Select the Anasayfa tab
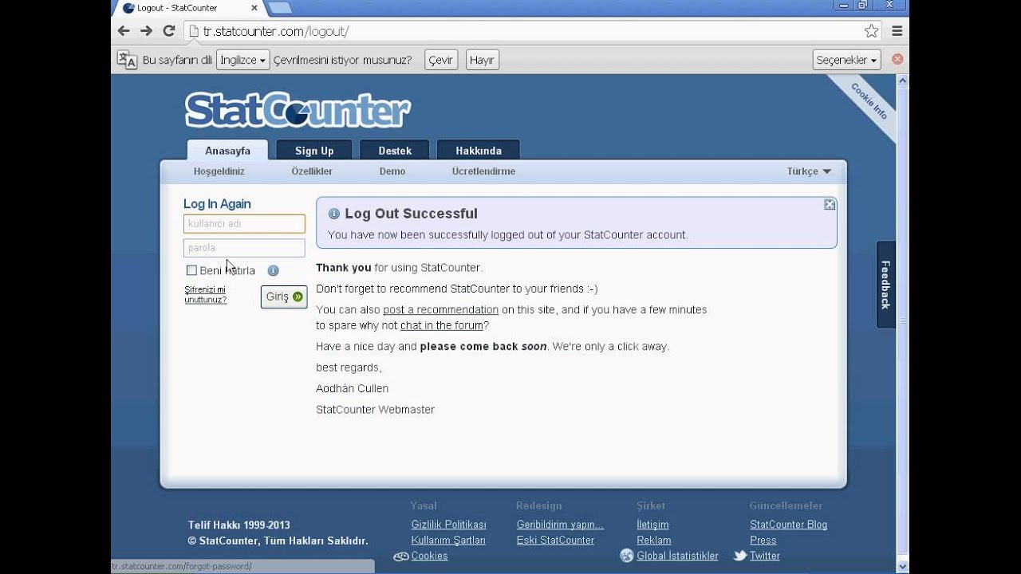 (227, 151)
